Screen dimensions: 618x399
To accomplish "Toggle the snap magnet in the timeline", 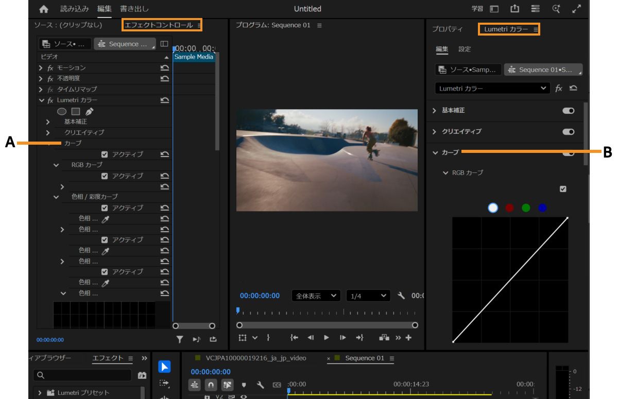I will [x=211, y=384].
